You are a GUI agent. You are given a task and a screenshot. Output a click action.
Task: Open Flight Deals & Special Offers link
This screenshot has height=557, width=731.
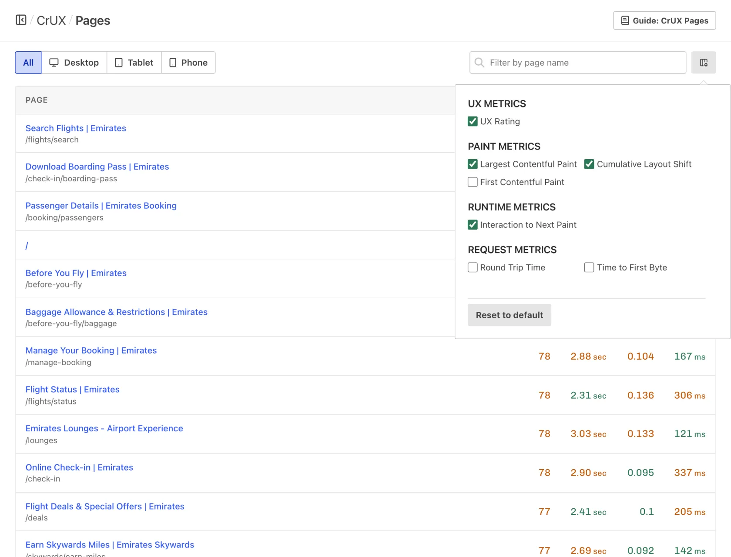click(x=105, y=507)
